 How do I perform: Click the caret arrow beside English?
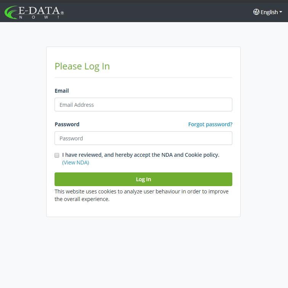281,12
